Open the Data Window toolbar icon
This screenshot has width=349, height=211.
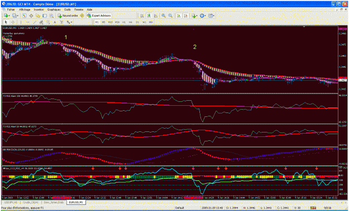[x=31, y=16]
